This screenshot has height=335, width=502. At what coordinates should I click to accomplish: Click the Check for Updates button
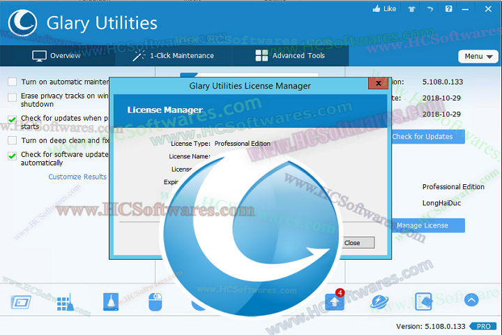(428, 137)
